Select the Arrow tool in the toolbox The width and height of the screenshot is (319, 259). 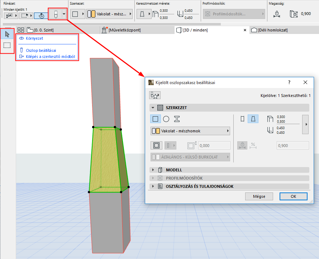click(x=7, y=34)
